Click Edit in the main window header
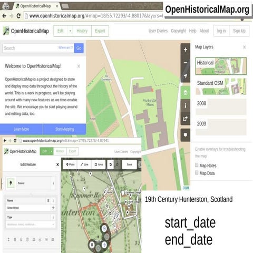 point(61,31)
